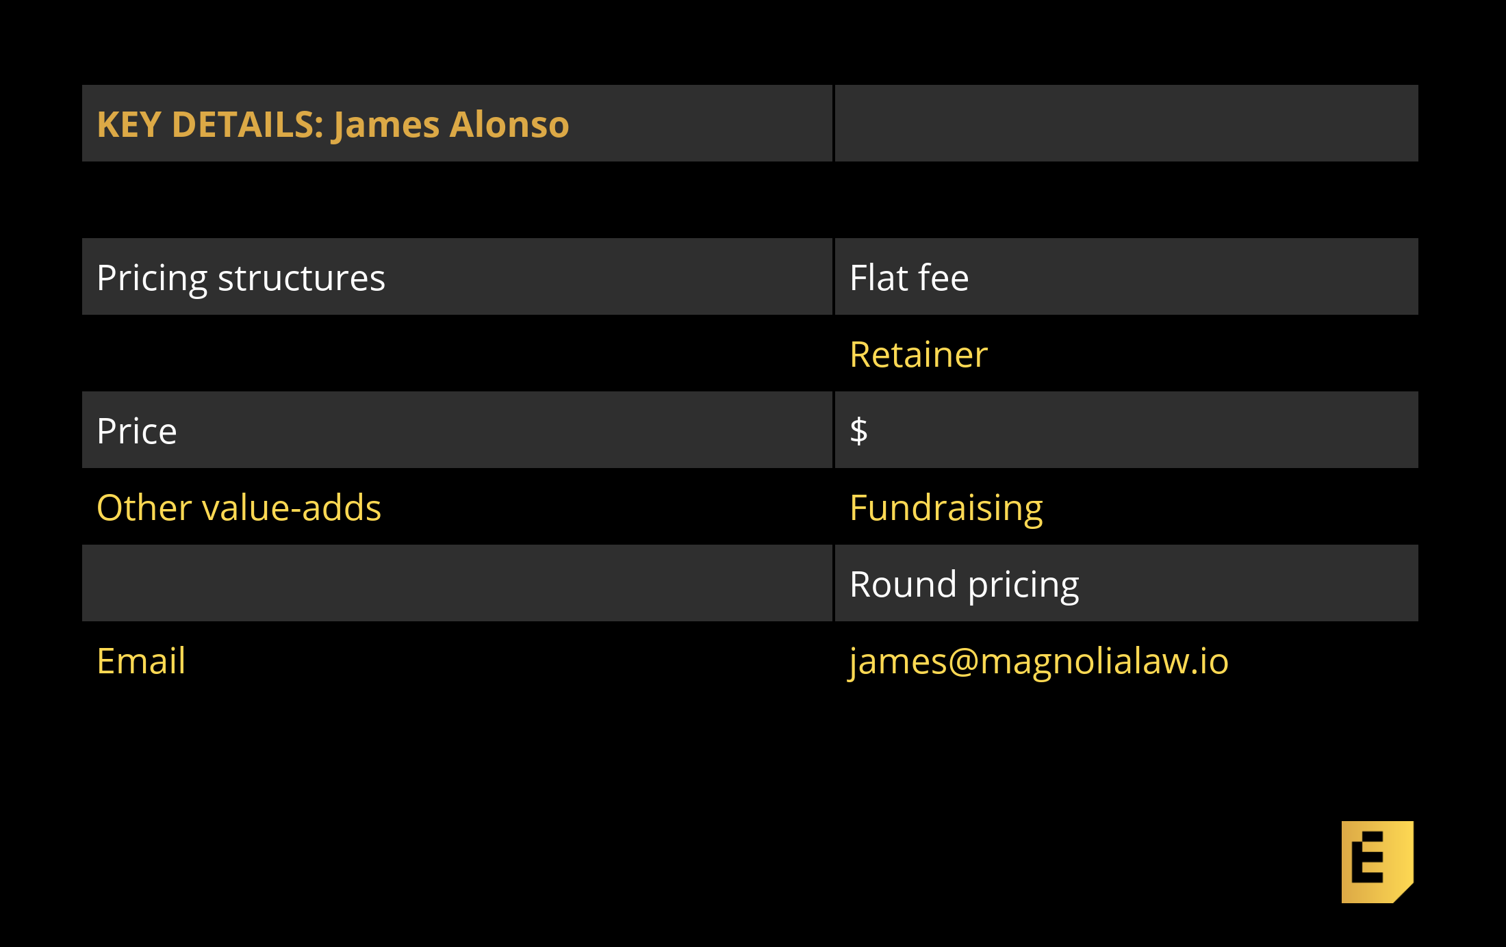Image resolution: width=1506 pixels, height=947 pixels.
Task: Click the name Alonso in the heading
Action: pyautogui.click(x=509, y=125)
